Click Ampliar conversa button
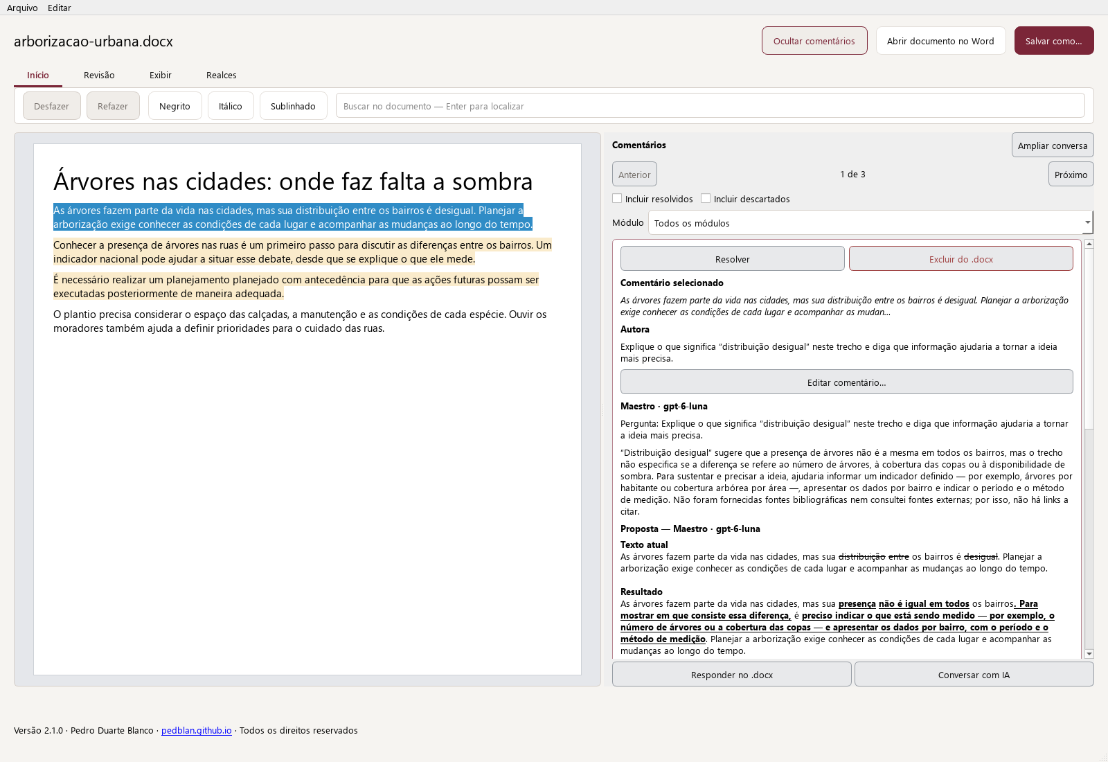 point(1053,145)
